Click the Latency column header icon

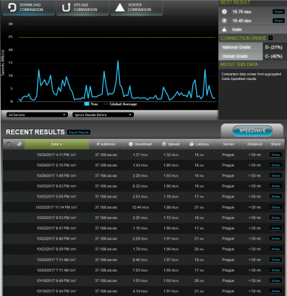pyautogui.click(x=192, y=144)
